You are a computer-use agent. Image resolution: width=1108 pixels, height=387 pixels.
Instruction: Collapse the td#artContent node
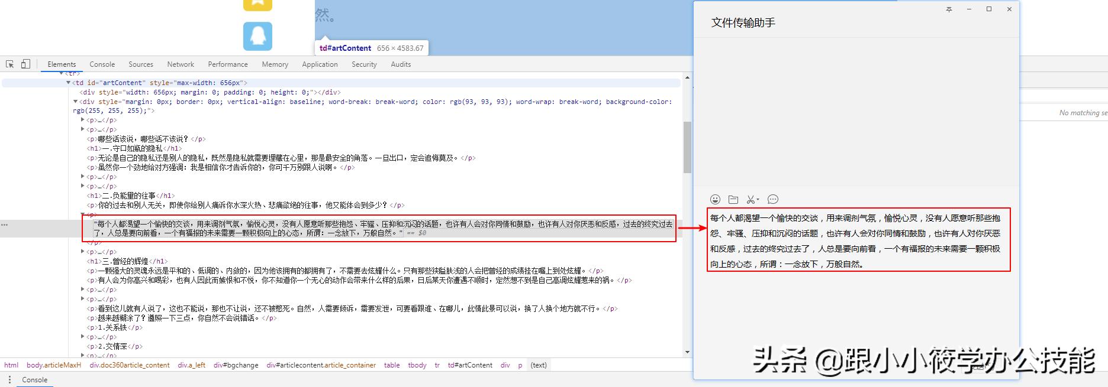coord(69,83)
